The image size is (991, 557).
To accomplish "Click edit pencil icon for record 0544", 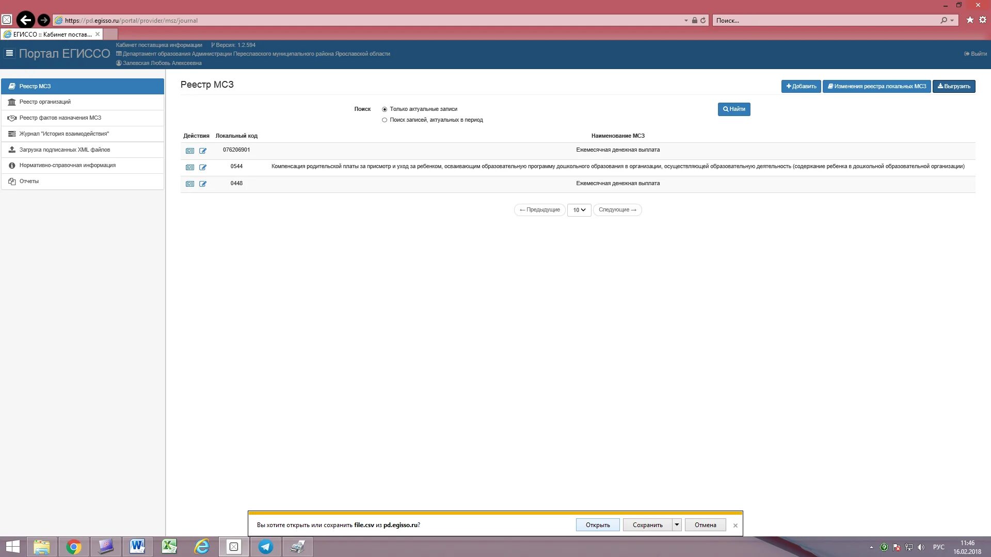I will (x=203, y=168).
